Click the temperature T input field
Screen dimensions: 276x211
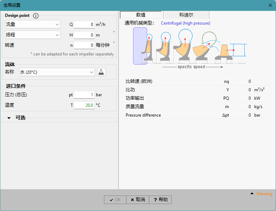[84, 105]
